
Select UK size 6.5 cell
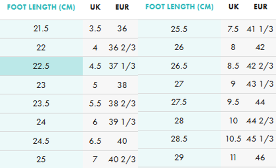(95, 141)
